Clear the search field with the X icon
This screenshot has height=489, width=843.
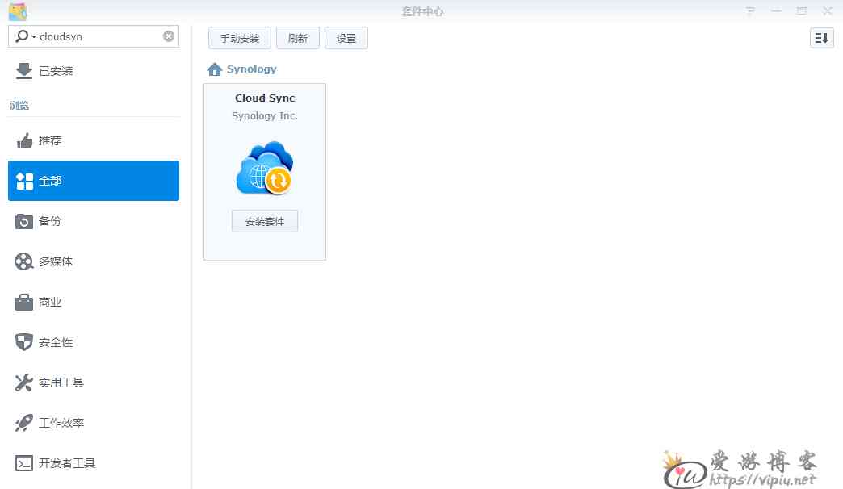(x=168, y=36)
